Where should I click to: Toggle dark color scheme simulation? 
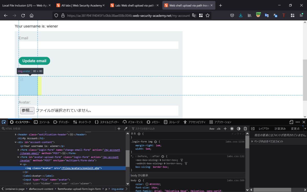[x=238, y=129]
